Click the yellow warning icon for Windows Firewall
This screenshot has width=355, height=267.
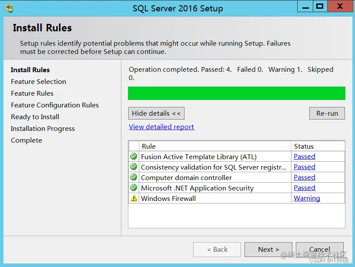click(134, 198)
